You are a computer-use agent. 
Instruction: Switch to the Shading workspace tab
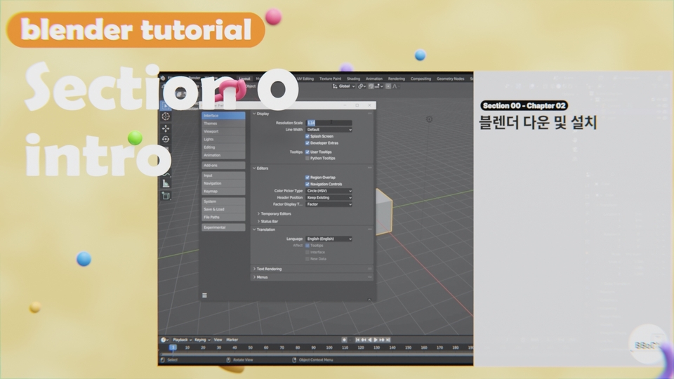tap(353, 79)
